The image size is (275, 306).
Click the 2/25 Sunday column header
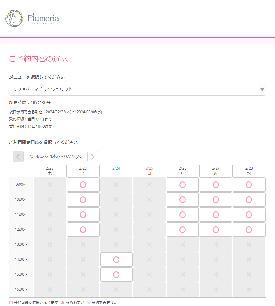[149, 171]
